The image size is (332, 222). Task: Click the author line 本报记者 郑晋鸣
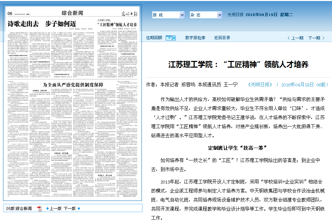pos(178,85)
